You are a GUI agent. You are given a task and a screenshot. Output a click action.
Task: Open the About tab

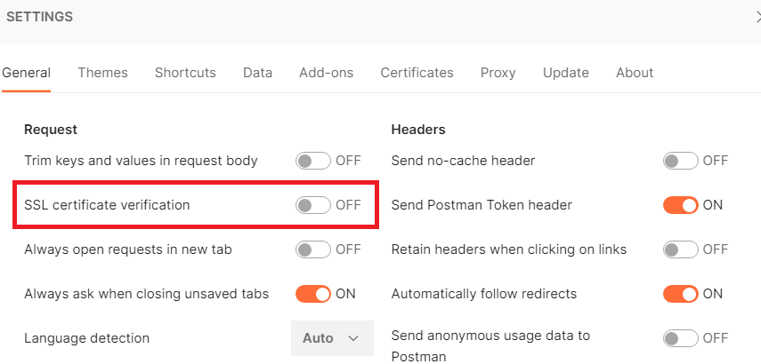635,73
